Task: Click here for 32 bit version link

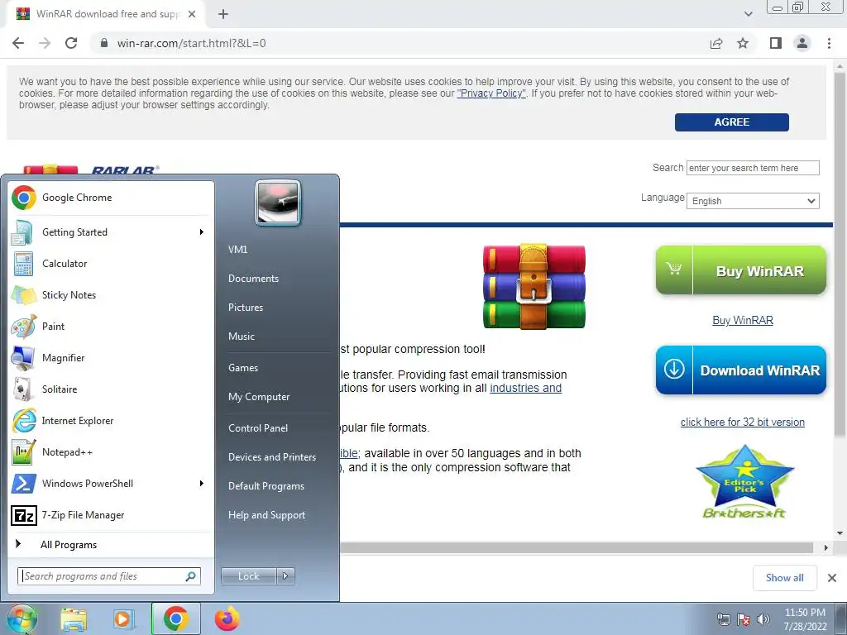Action: pyautogui.click(x=743, y=423)
